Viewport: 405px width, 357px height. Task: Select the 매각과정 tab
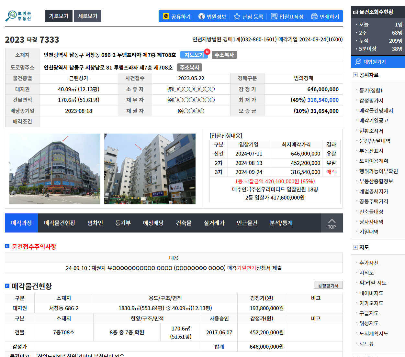point(21,223)
